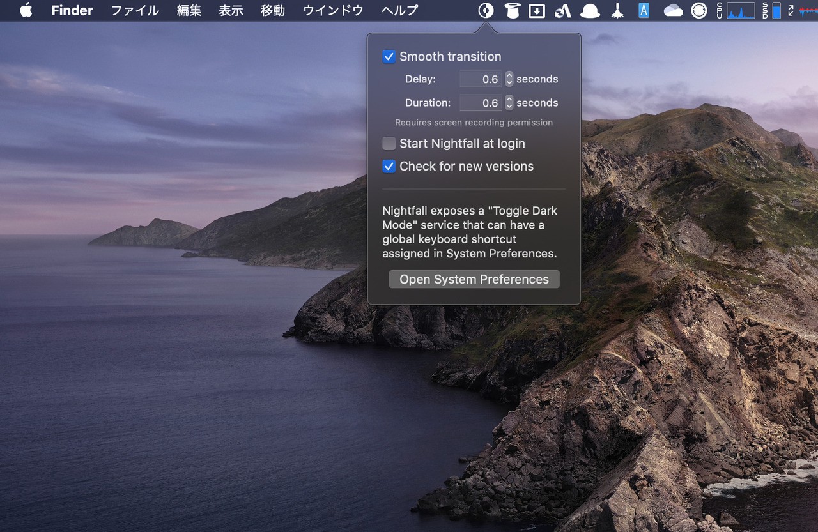Viewport: 818px width, 532px height.
Task: Click the download box arrow menu bar icon
Action: (x=537, y=11)
